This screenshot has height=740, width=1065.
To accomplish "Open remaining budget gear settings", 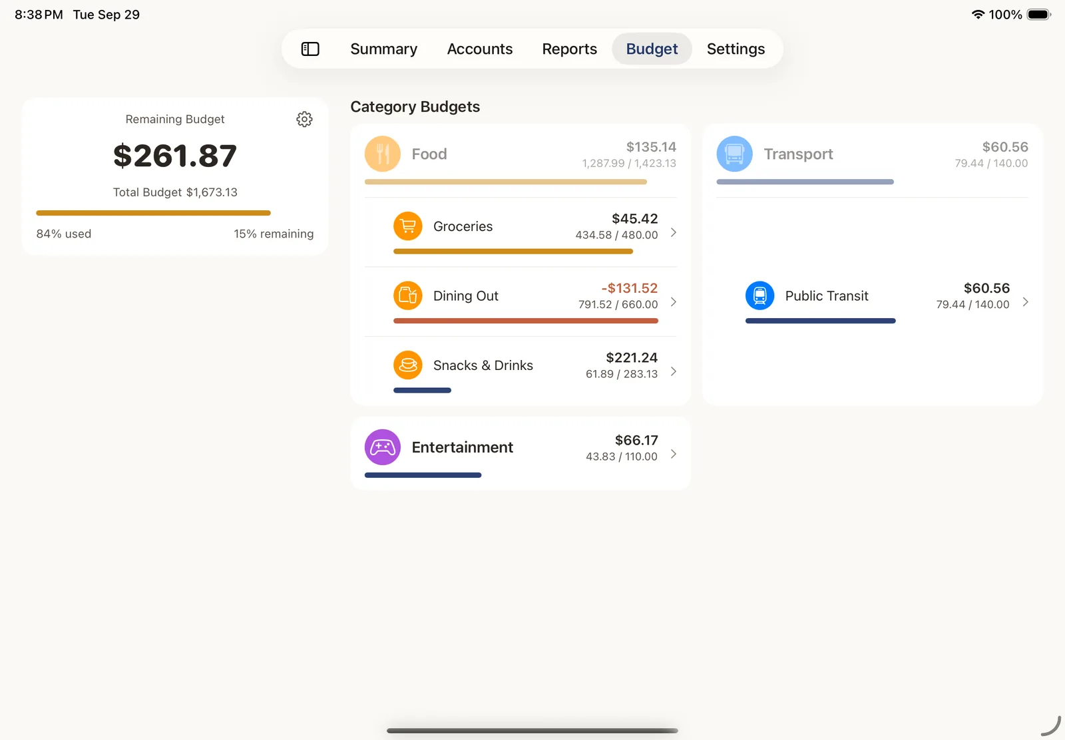I will point(304,119).
